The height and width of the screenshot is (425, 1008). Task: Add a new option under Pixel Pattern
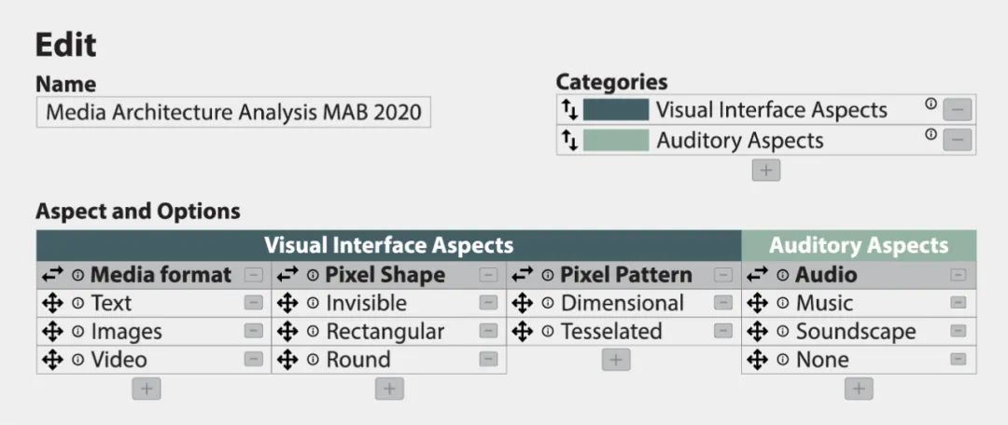pos(616,360)
